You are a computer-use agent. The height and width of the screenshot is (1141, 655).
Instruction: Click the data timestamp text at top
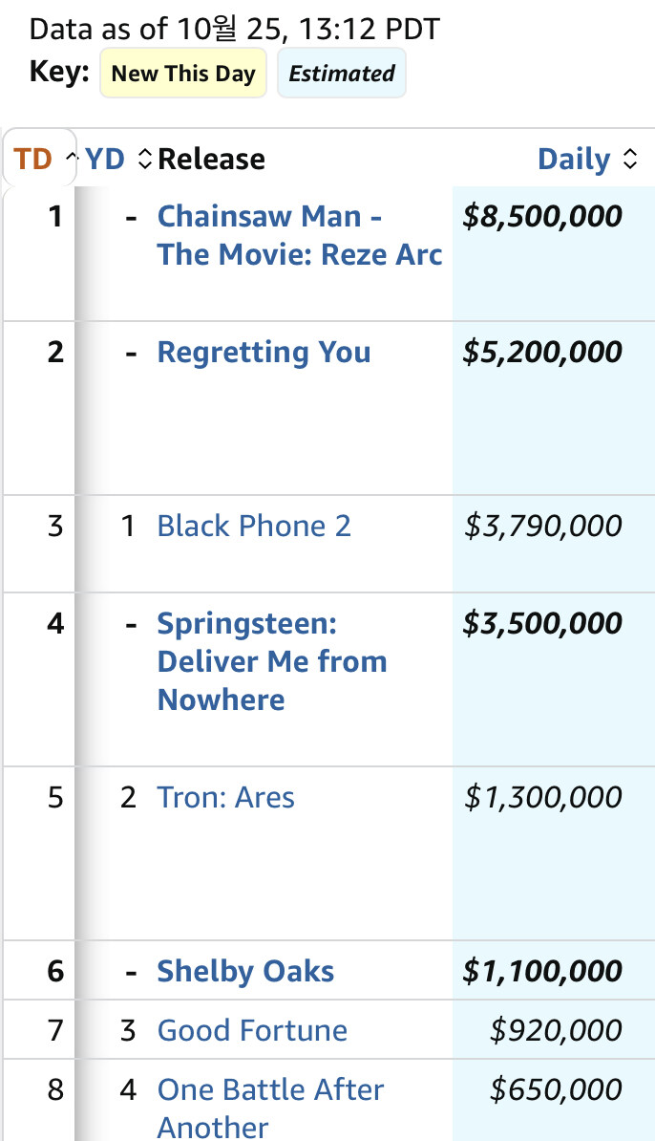[235, 29]
